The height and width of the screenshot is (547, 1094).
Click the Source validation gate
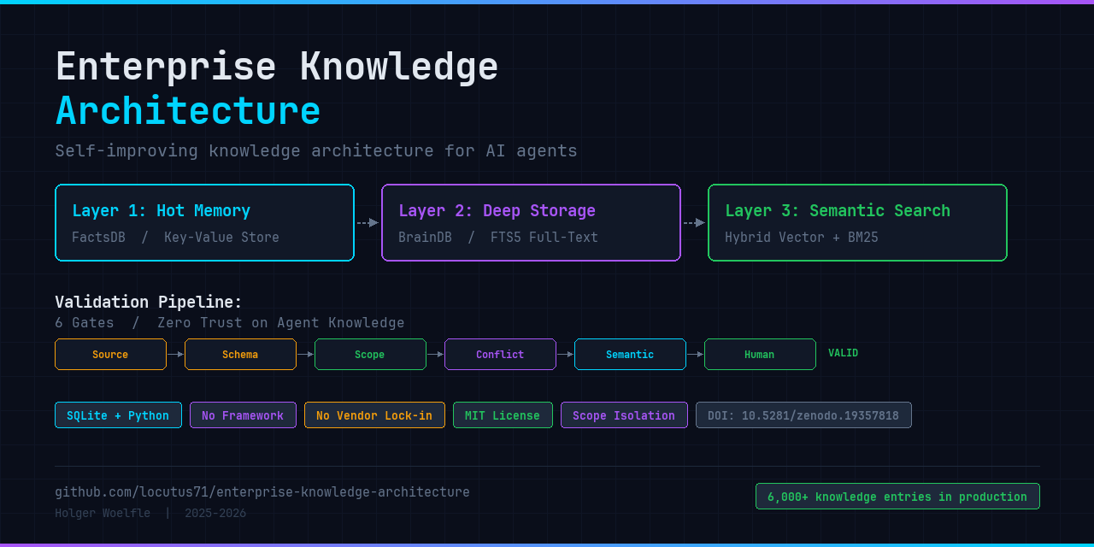point(110,354)
